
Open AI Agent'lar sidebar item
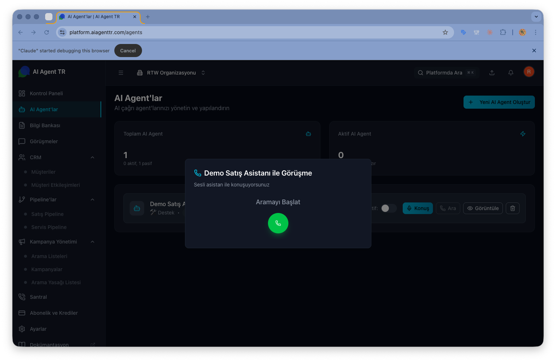[57, 109]
